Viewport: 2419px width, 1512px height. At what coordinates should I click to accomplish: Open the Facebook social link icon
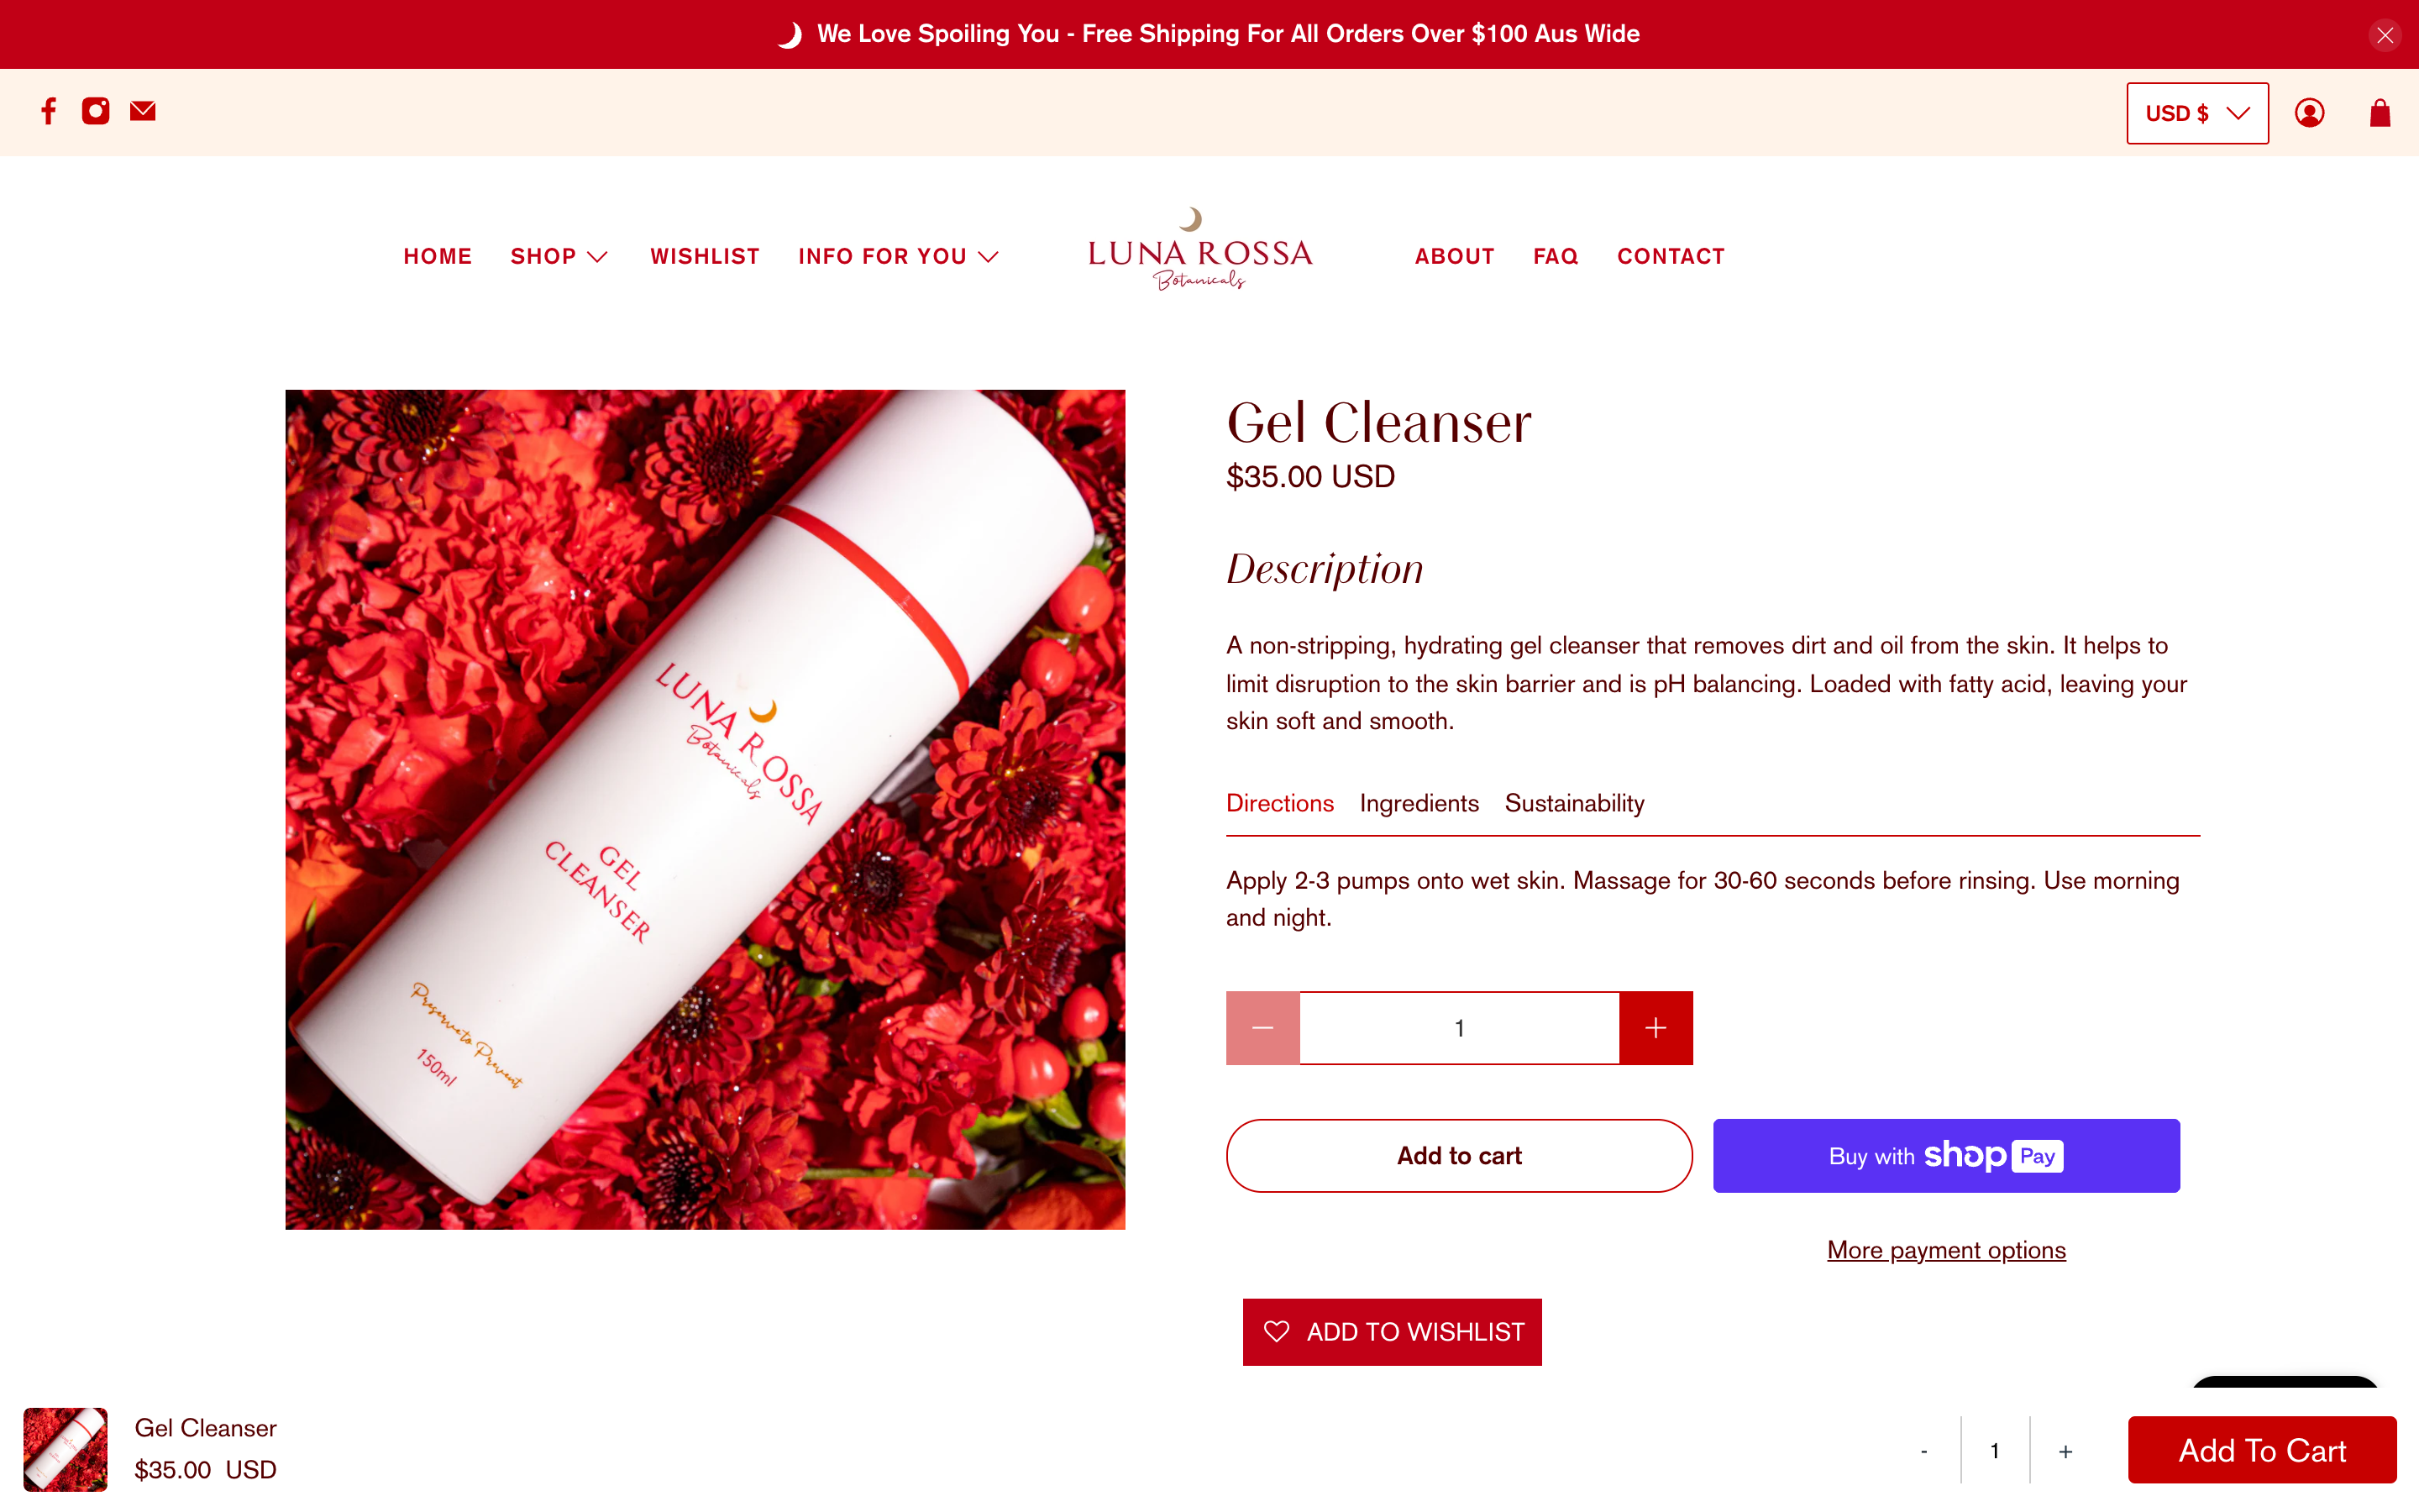(48, 111)
